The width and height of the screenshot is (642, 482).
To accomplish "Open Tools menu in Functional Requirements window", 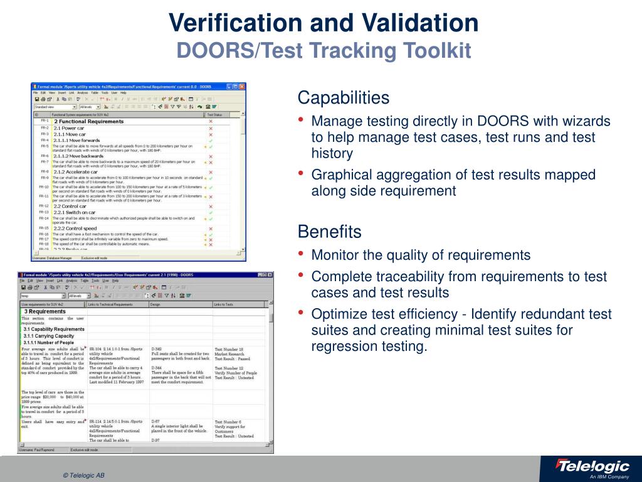I will point(105,93).
